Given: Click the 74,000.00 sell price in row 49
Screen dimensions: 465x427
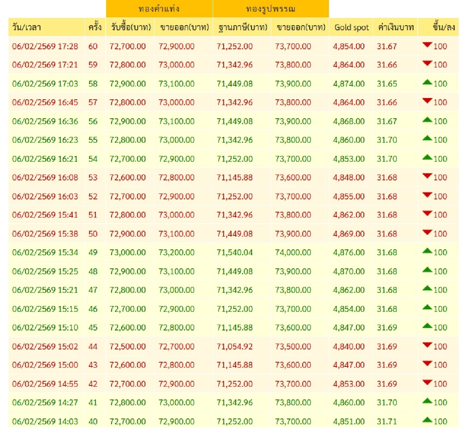Looking at the screenshot, I should pos(293,252).
